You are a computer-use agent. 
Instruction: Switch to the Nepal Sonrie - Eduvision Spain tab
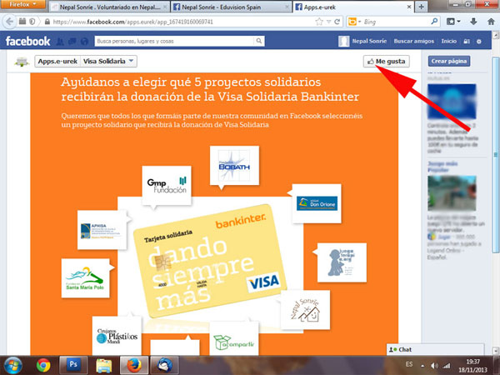point(231,7)
